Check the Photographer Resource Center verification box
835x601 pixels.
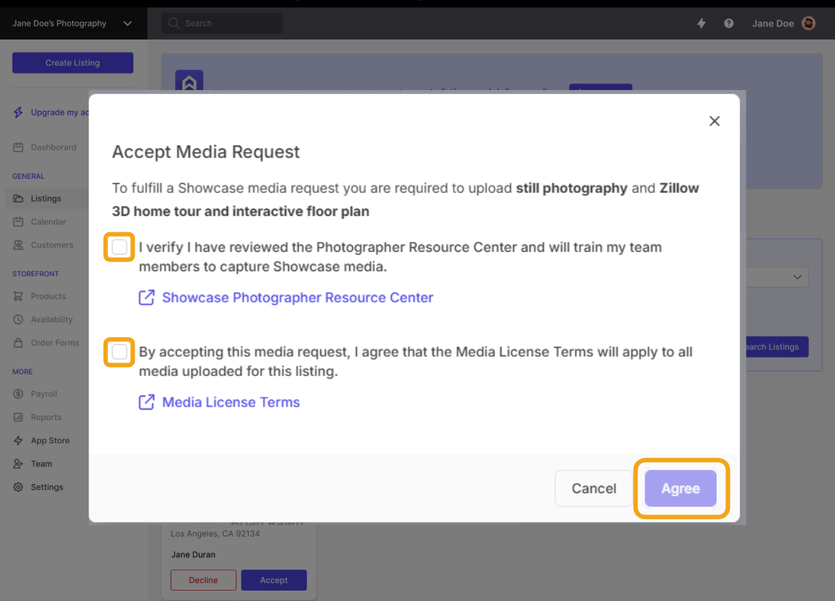click(x=119, y=247)
